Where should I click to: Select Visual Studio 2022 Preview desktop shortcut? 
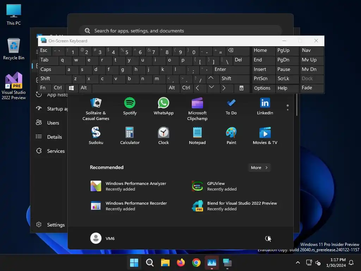tap(14, 86)
